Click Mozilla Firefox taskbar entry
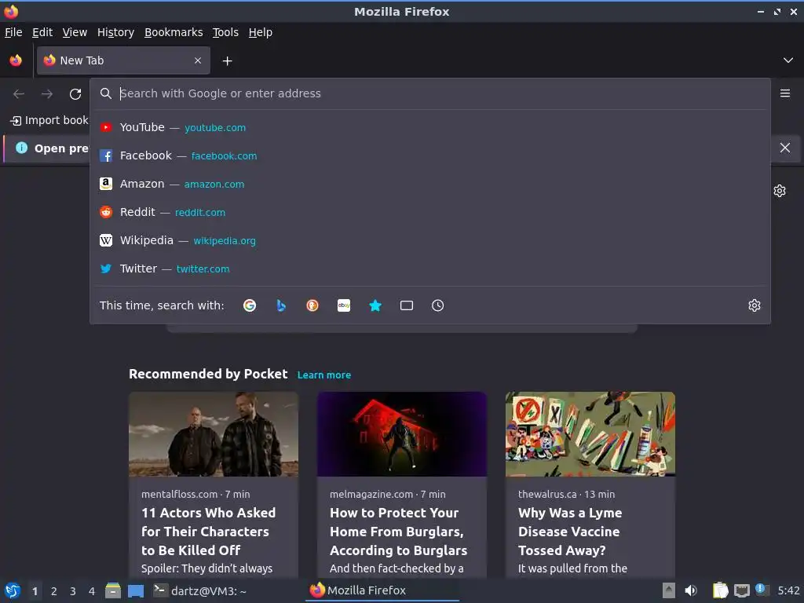The width and height of the screenshot is (804, 603). (382, 590)
